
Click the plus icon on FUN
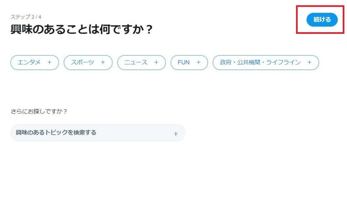[x=198, y=62]
